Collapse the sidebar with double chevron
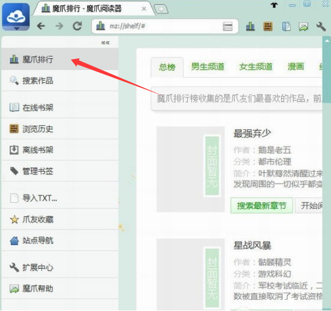The image size is (331, 311). 105,43
